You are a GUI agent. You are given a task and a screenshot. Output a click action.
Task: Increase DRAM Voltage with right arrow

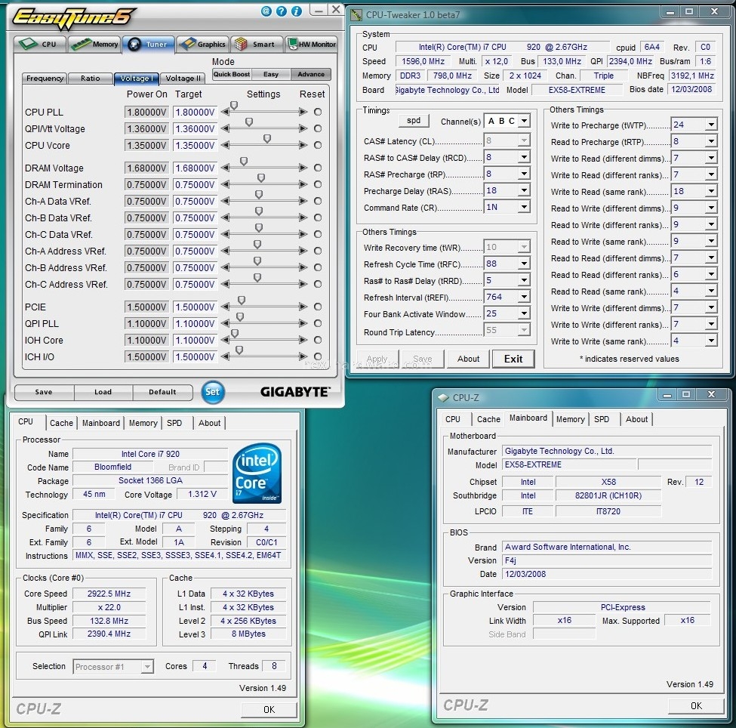point(303,168)
